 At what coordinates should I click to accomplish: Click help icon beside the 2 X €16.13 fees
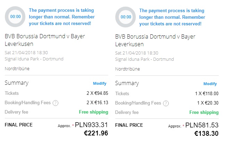tap(56, 103)
